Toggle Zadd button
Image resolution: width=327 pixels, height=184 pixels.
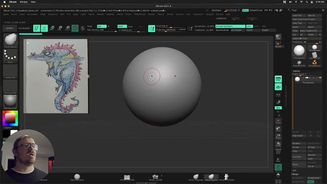point(122,26)
